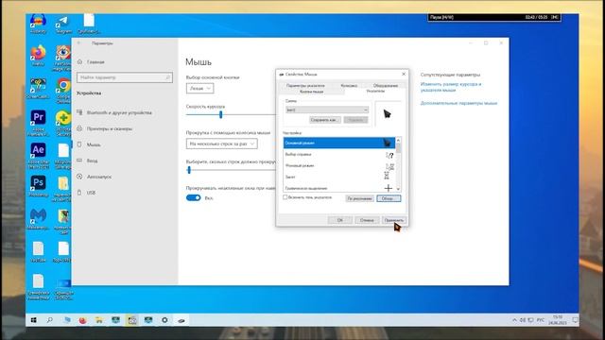Click the Удалить scheme button
This screenshot has height=340, width=605.
click(355, 120)
